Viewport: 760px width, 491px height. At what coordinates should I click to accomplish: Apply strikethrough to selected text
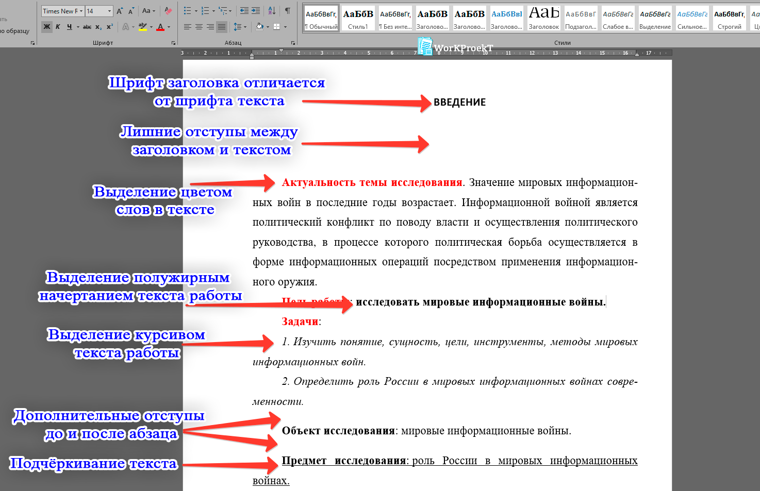(x=88, y=26)
